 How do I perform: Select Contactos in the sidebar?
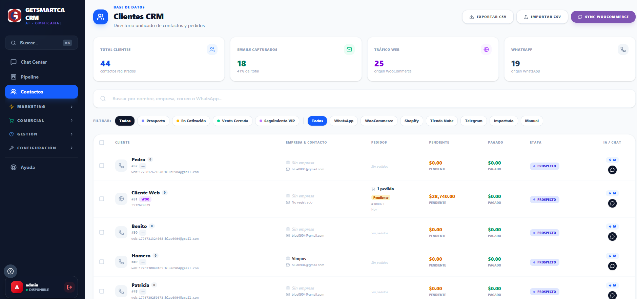tap(41, 92)
